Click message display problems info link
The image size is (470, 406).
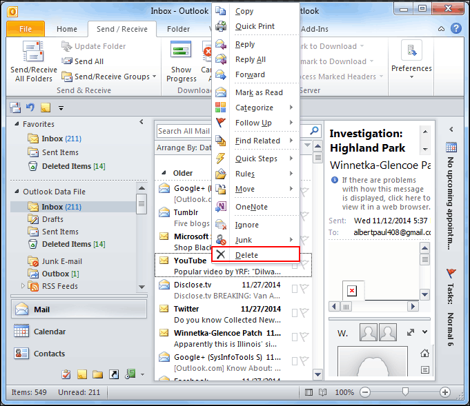(386, 194)
